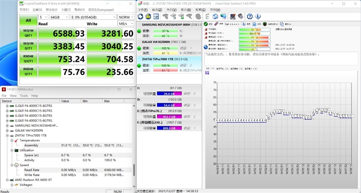The width and height of the screenshot is (361, 193).
Task: Click the Max column header in HWMonitor
Action: tap(113, 101)
